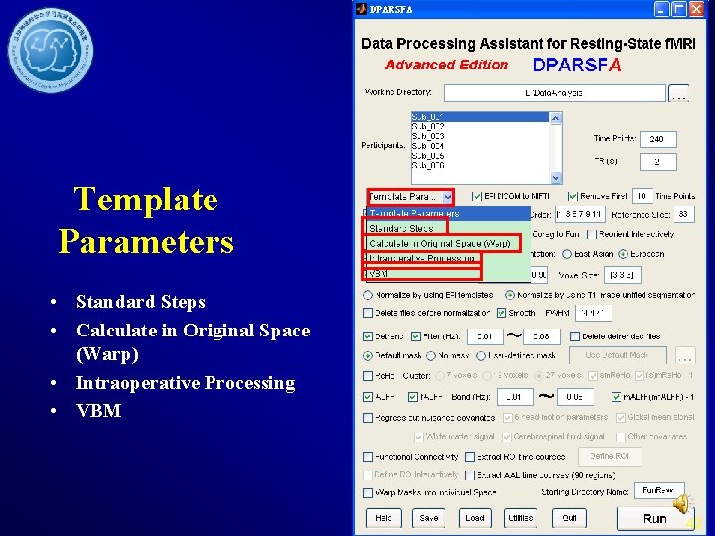Select the User-defined mask radio button

(x=481, y=356)
